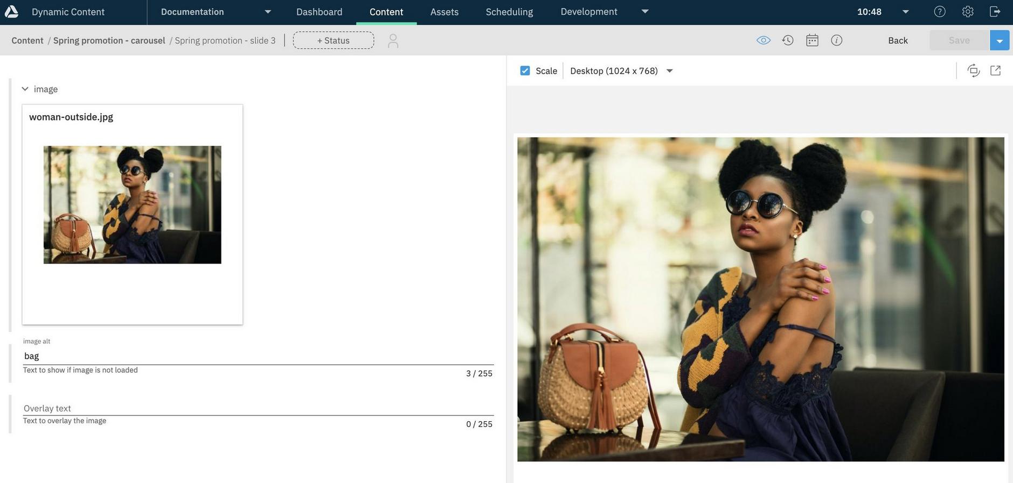Open version history clock icon

click(788, 40)
